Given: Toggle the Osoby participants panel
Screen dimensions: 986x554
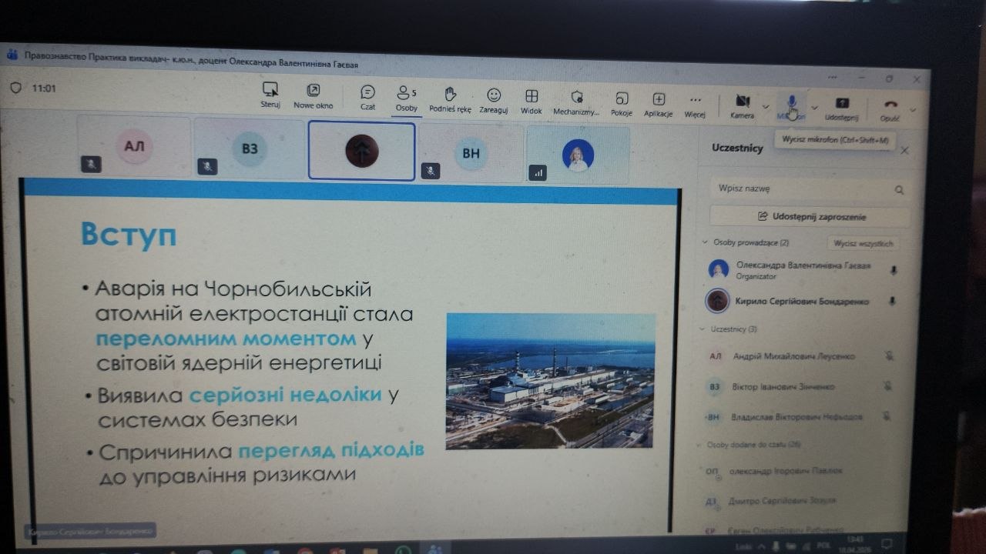Looking at the screenshot, I should click(406, 98).
